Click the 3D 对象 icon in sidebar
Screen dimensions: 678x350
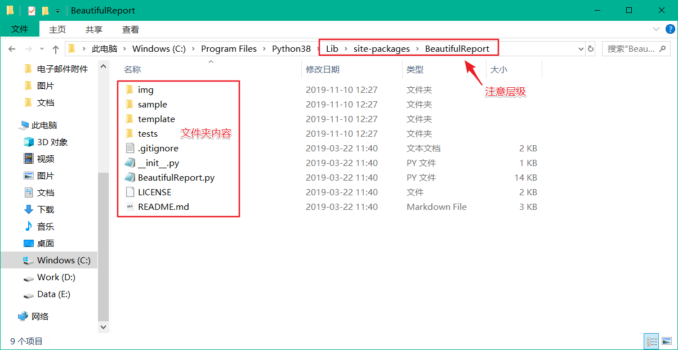pos(28,142)
